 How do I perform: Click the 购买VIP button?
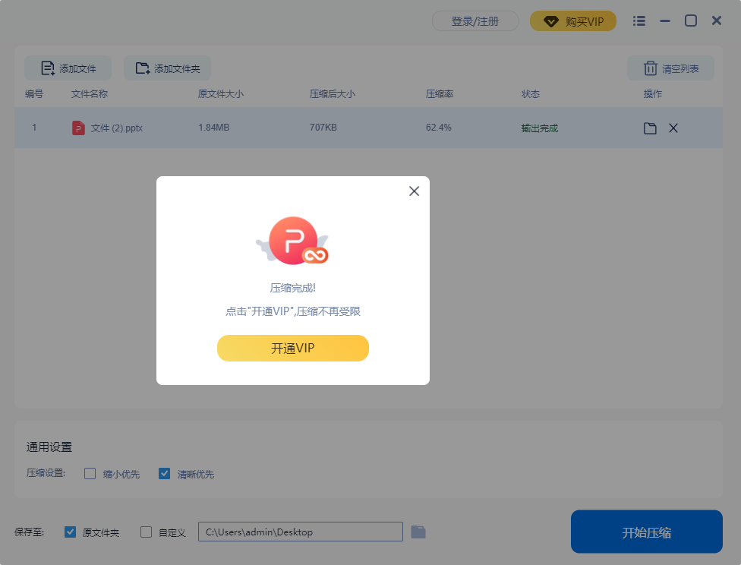(x=572, y=21)
